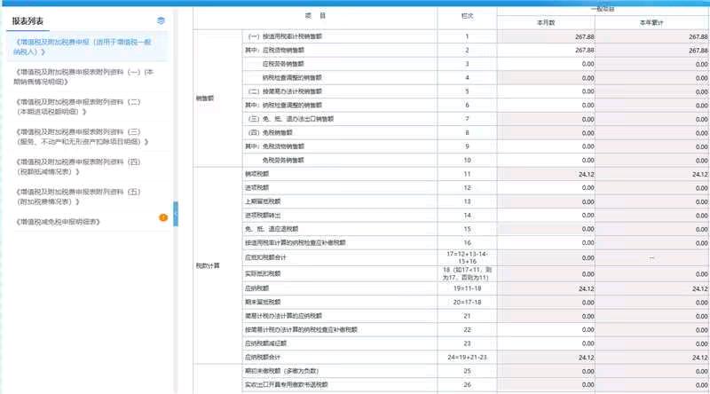The width and height of the screenshot is (710, 394).
Task: Click 本月数 field for row 9 免税货物销售额
Action: pyautogui.click(x=546, y=146)
